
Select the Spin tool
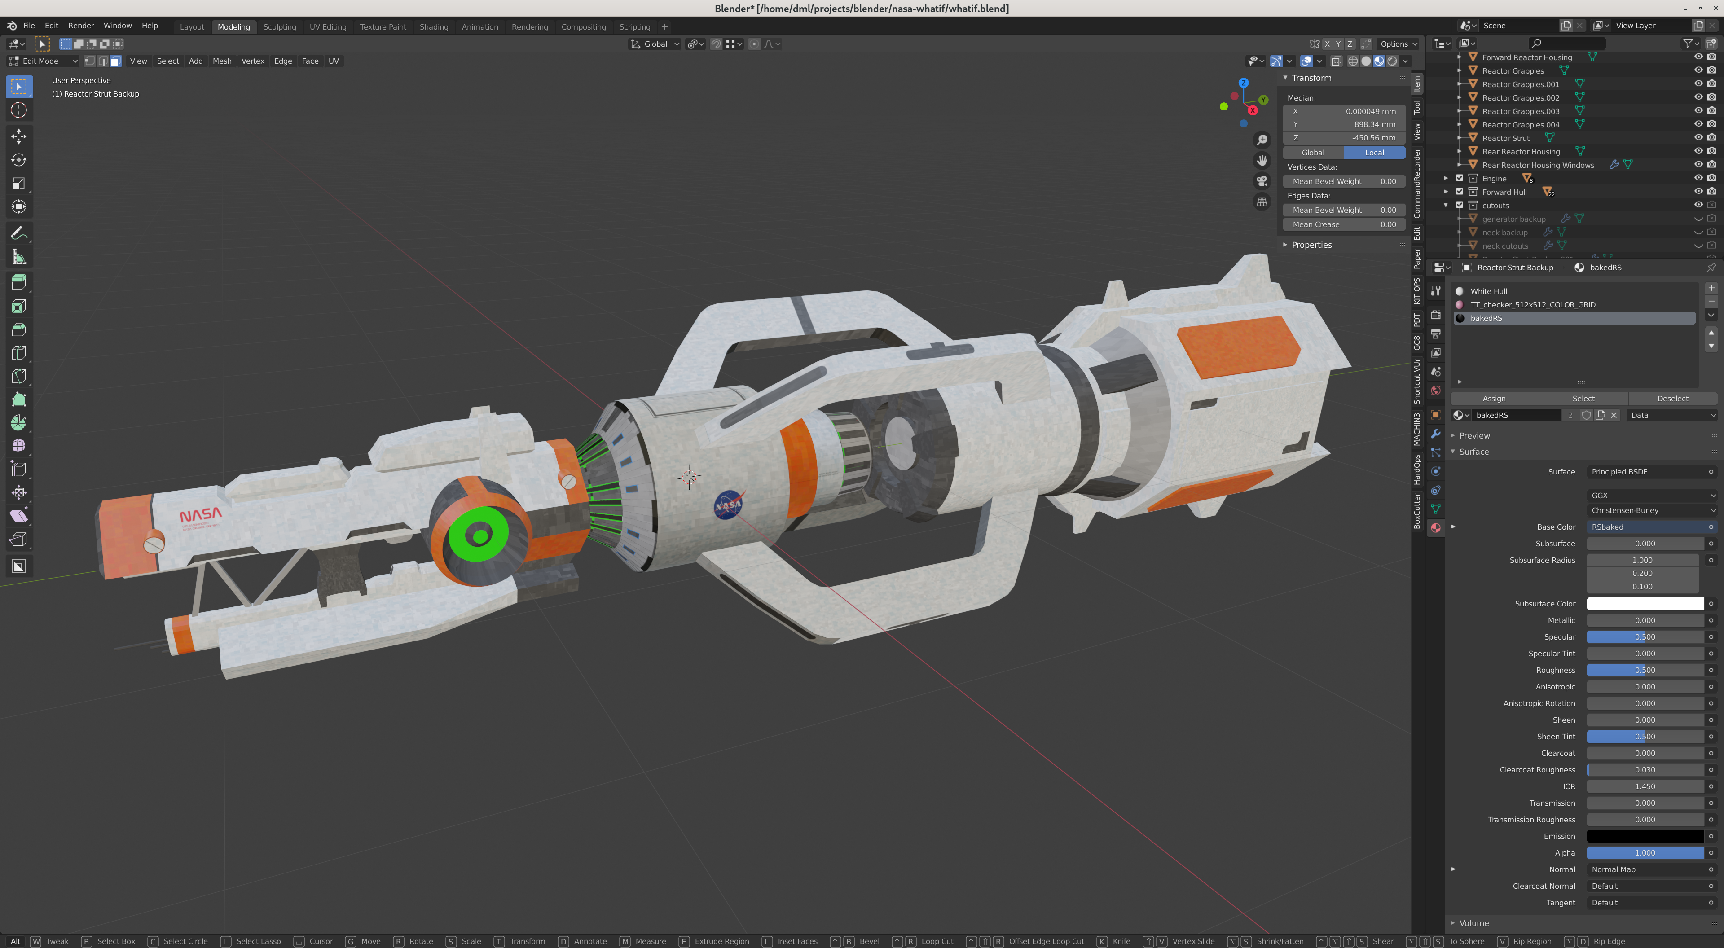point(19,423)
